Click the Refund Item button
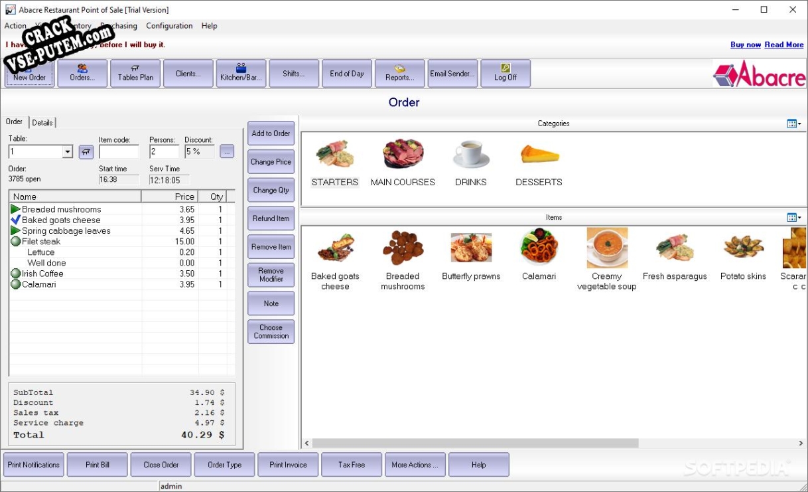808x492 pixels. click(271, 218)
